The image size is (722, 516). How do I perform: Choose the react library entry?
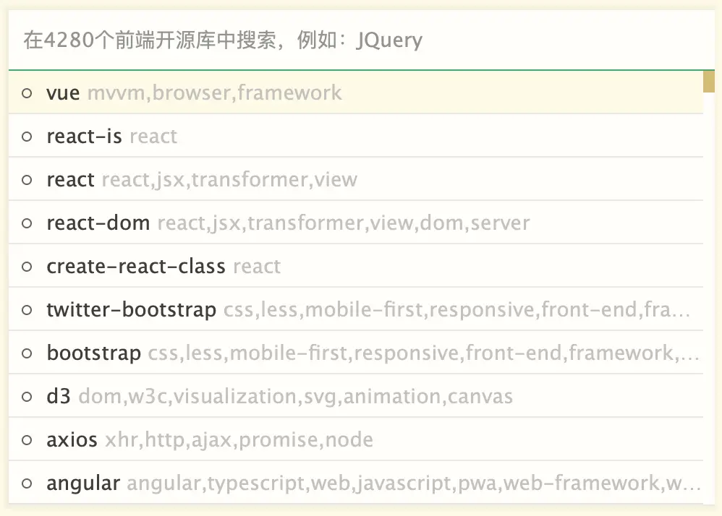[355, 179]
